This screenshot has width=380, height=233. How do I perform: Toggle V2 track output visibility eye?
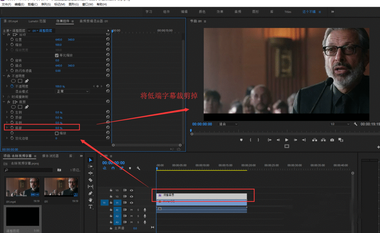click(x=131, y=197)
